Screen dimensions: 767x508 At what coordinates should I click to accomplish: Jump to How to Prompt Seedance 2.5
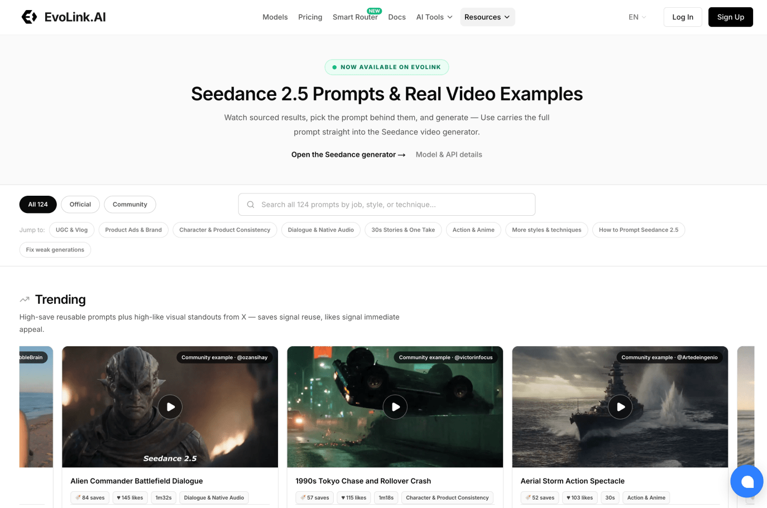(x=639, y=230)
